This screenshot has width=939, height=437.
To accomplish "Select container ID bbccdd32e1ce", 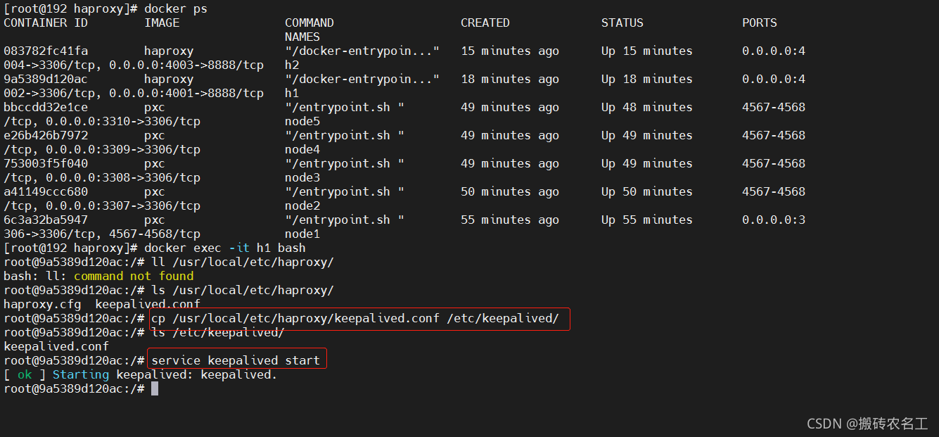I will click(x=46, y=107).
